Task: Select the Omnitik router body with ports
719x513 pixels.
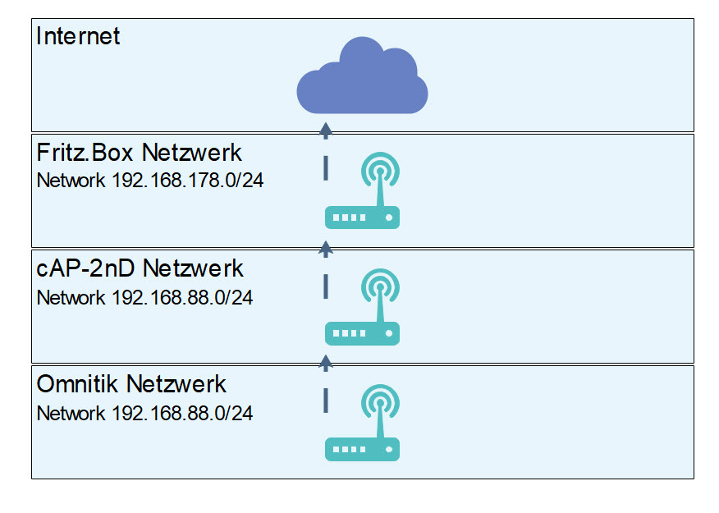Action: coord(362,449)
